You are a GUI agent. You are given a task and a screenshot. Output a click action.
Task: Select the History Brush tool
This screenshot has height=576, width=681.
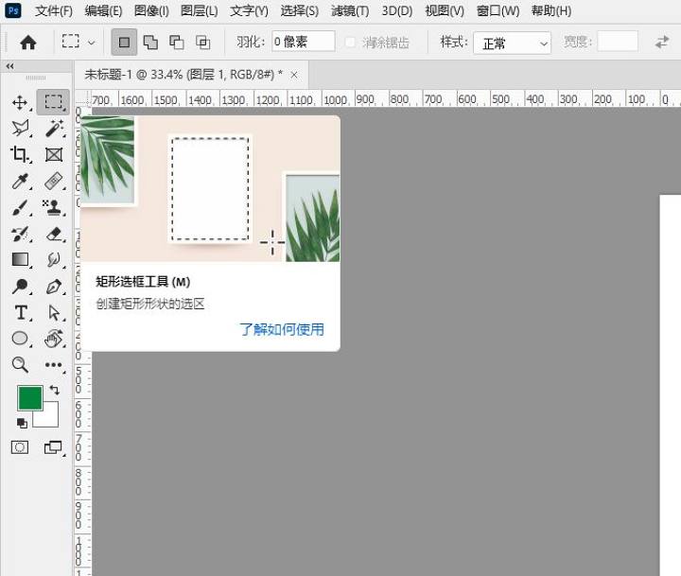(20, 234)
